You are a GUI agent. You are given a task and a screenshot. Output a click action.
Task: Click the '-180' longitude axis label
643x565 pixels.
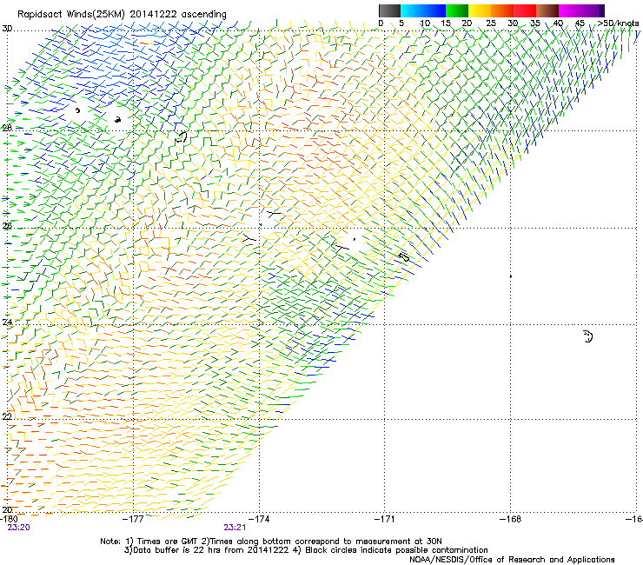9,519
